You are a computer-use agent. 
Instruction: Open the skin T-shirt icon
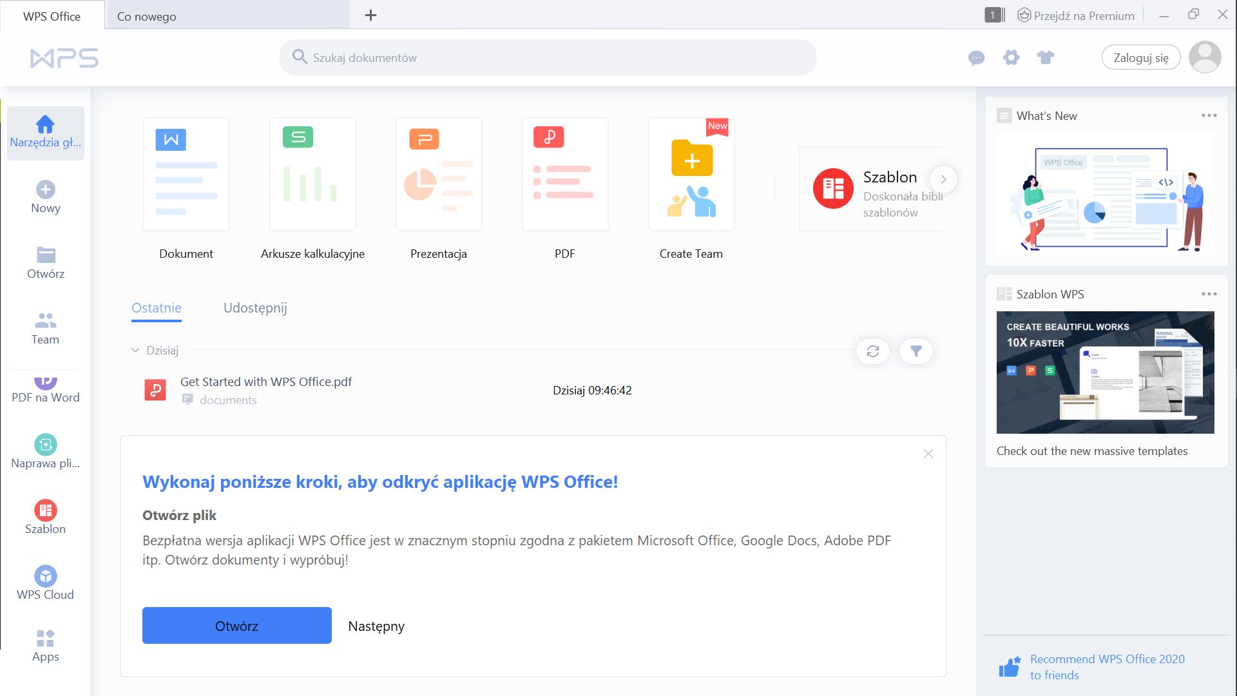[x=1046, y=57]
